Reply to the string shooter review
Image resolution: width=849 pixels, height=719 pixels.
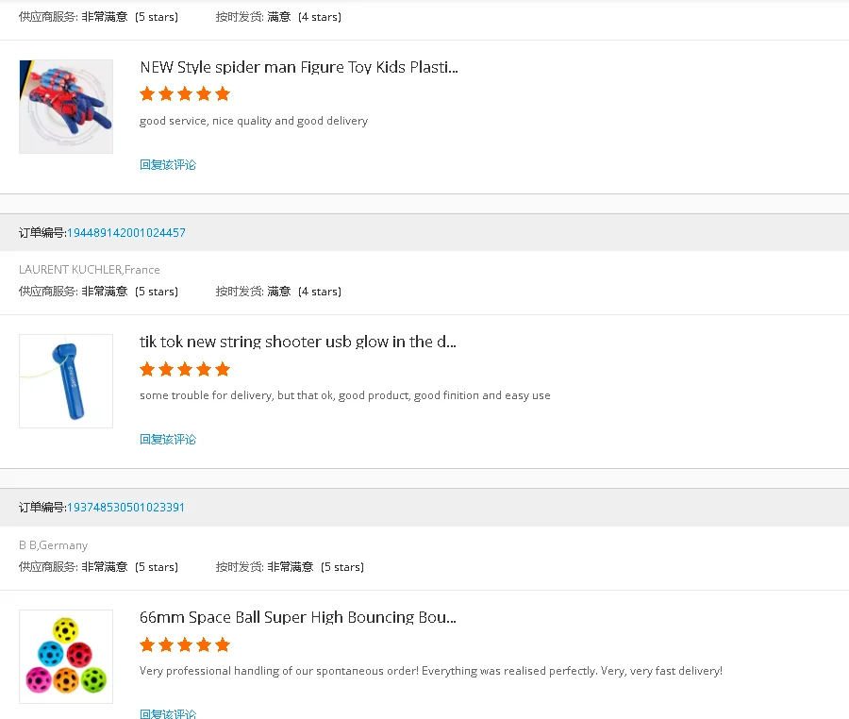[168, 439]
